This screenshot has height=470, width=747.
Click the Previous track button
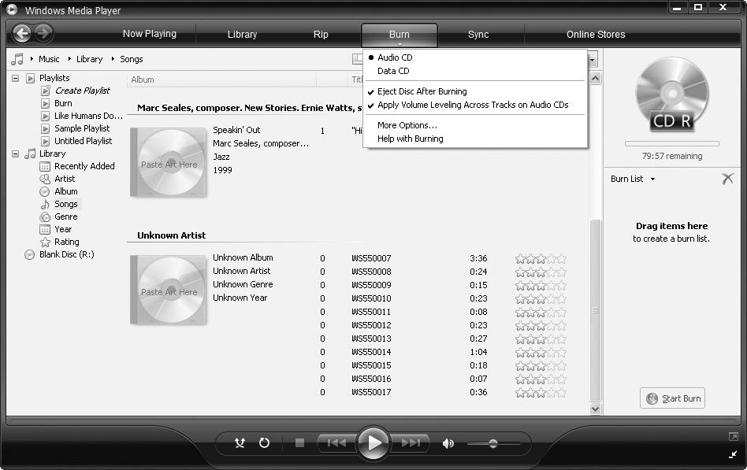tap(336, 443)
